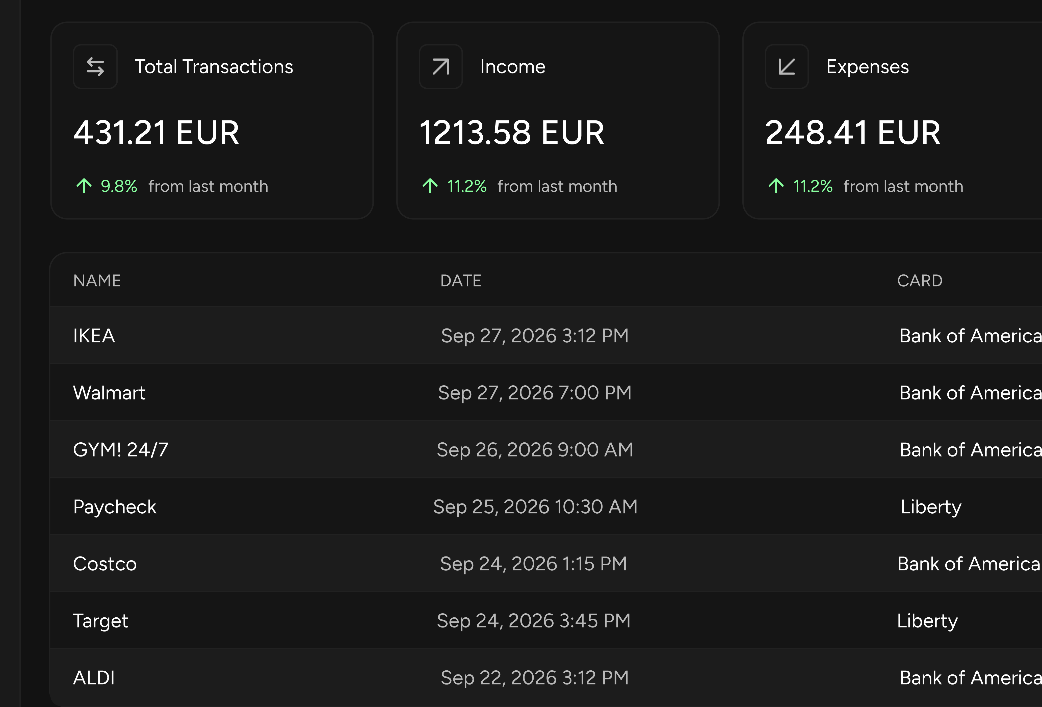Sort by the NAME column header
Viewport: 1042px width, 707px height.
tap(97, 281)
